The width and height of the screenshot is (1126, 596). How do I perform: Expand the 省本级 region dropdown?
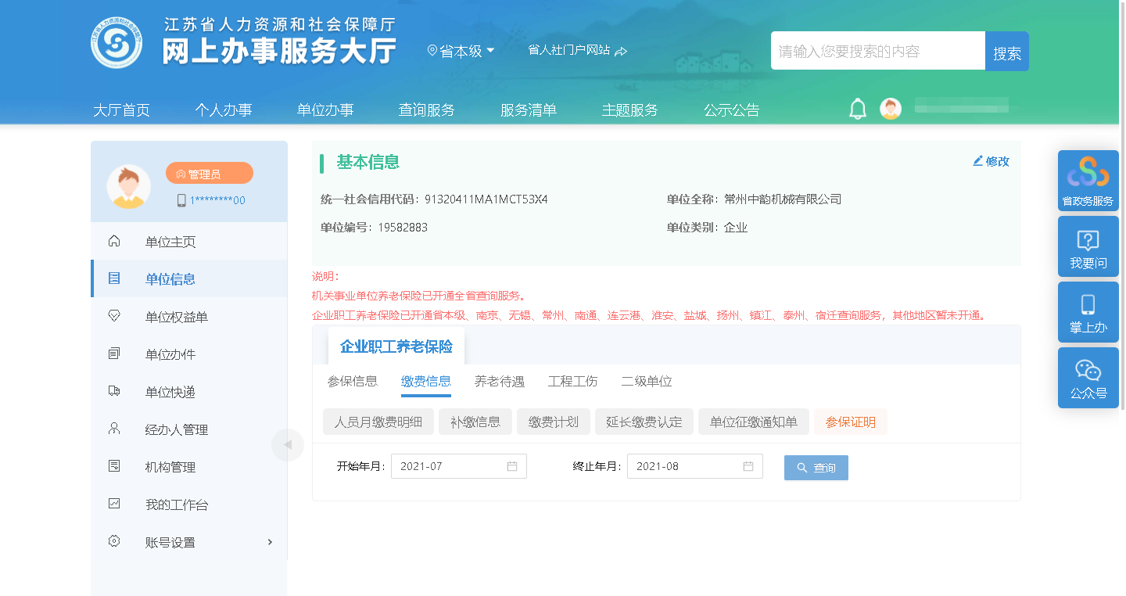click(461, 51)
